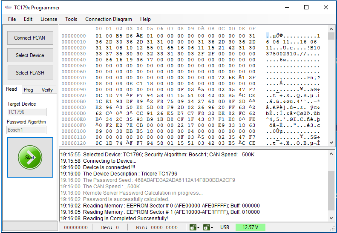Click the green Start arrow button
This screenshot has height=233, width=337.
(x=30, y=158)
